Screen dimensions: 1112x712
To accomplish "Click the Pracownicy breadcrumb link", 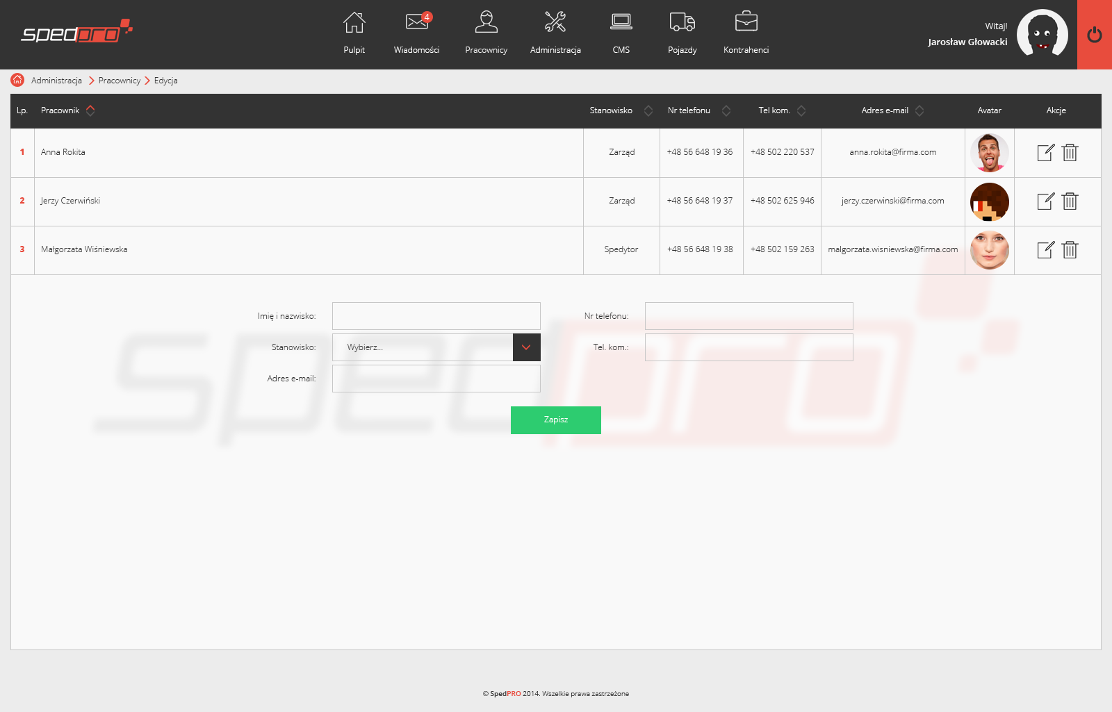I will pyautogui.click(x=120, y=81).
